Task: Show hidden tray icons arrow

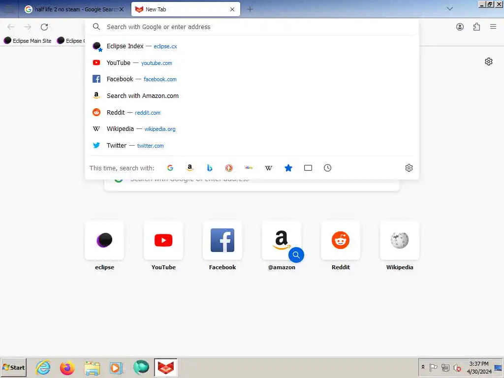Action: coord(423,367)
